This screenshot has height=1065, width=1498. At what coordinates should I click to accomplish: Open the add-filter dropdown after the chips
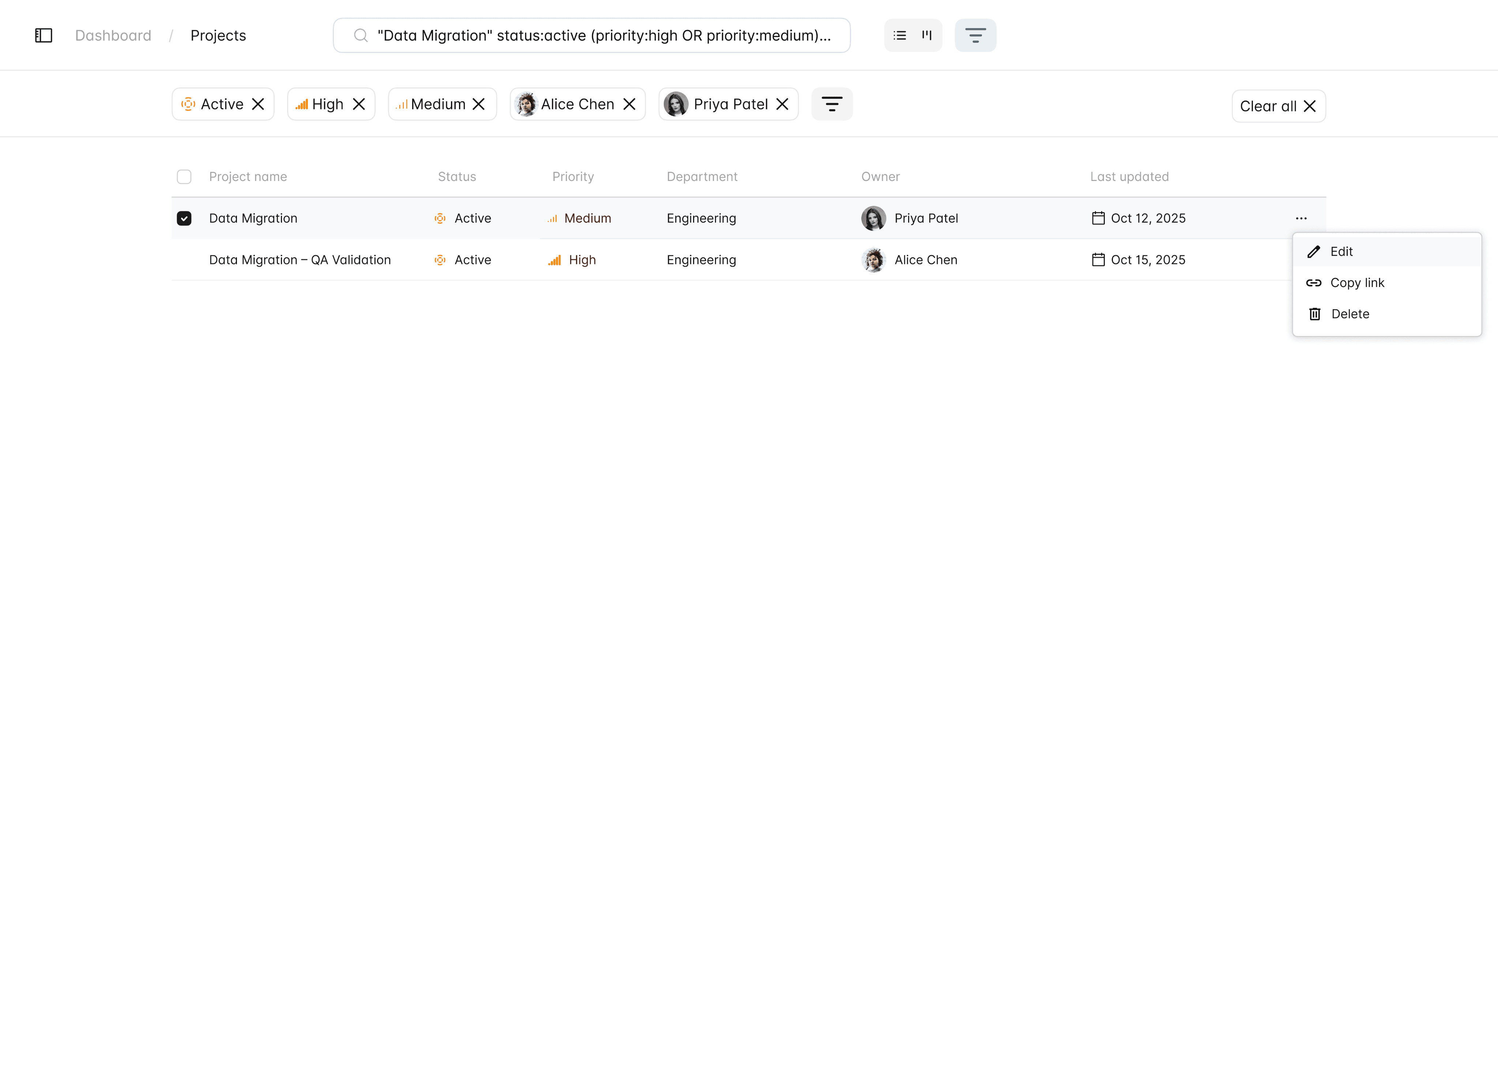[832, 104]
